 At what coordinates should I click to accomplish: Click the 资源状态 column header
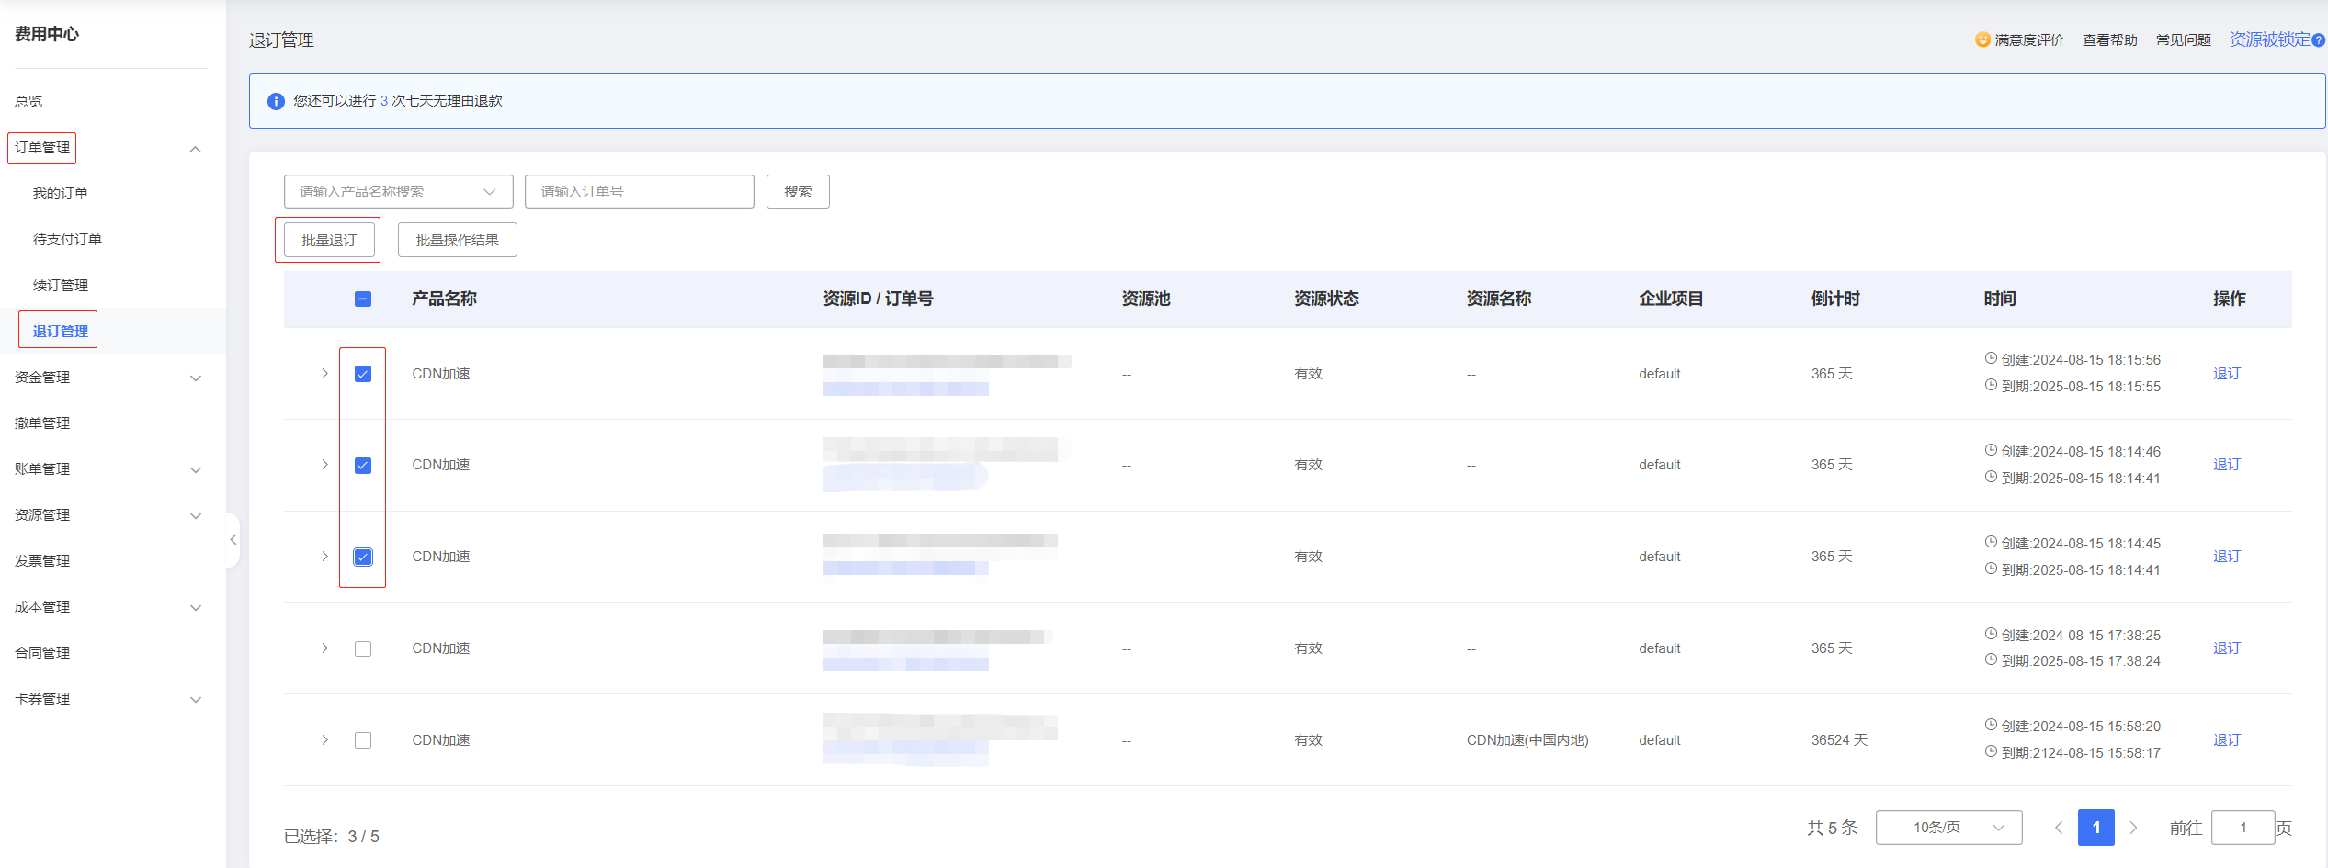click(x=1326, y=299)
